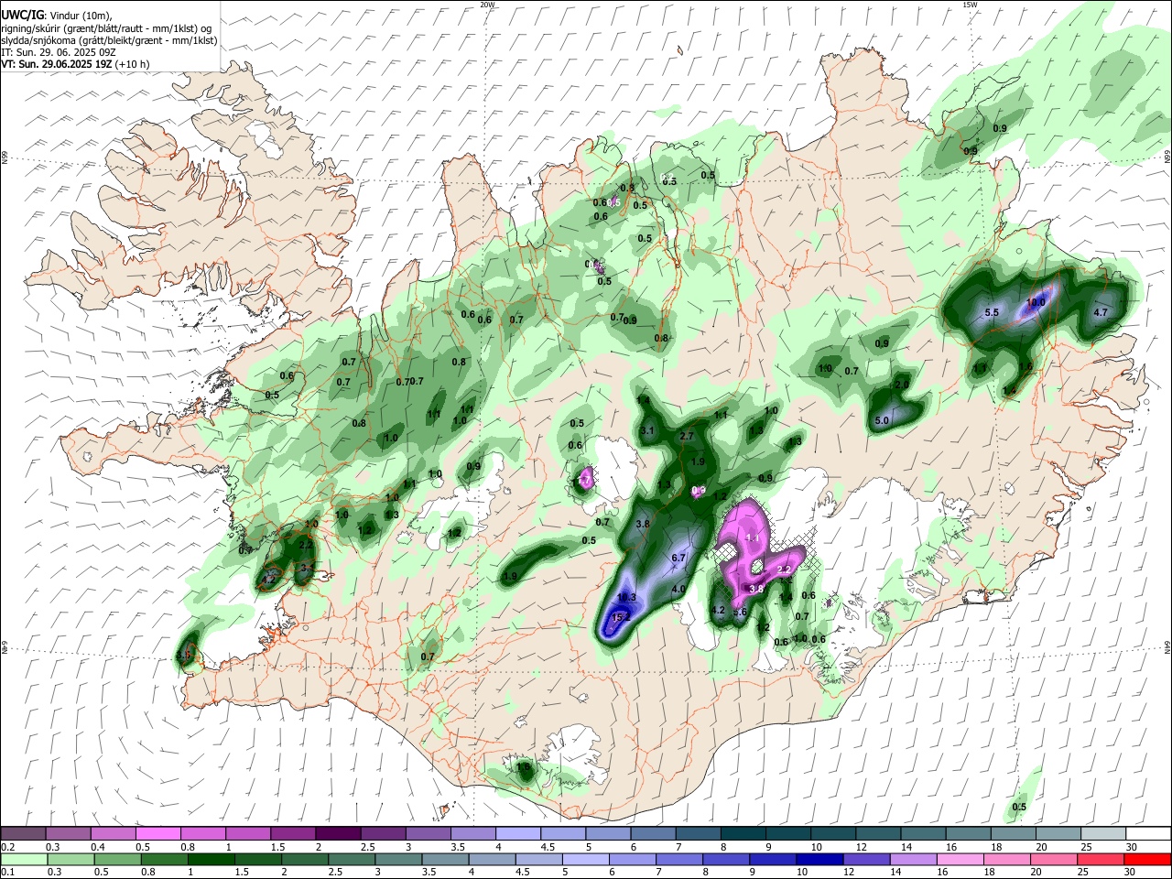Image resolution: width=1172 pixels, height=879 pixels.
Task: Click the 'VT: Sun. 29.06.2025 19Z (+10 h)' line
Action: (75, 64)
